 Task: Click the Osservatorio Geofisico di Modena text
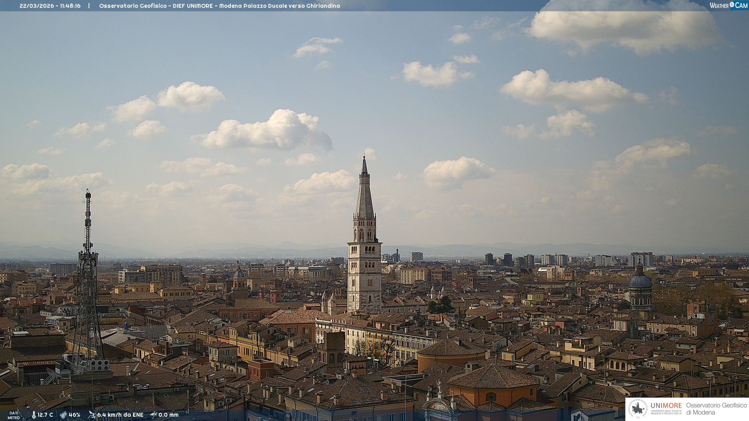(x=716, y=409)
